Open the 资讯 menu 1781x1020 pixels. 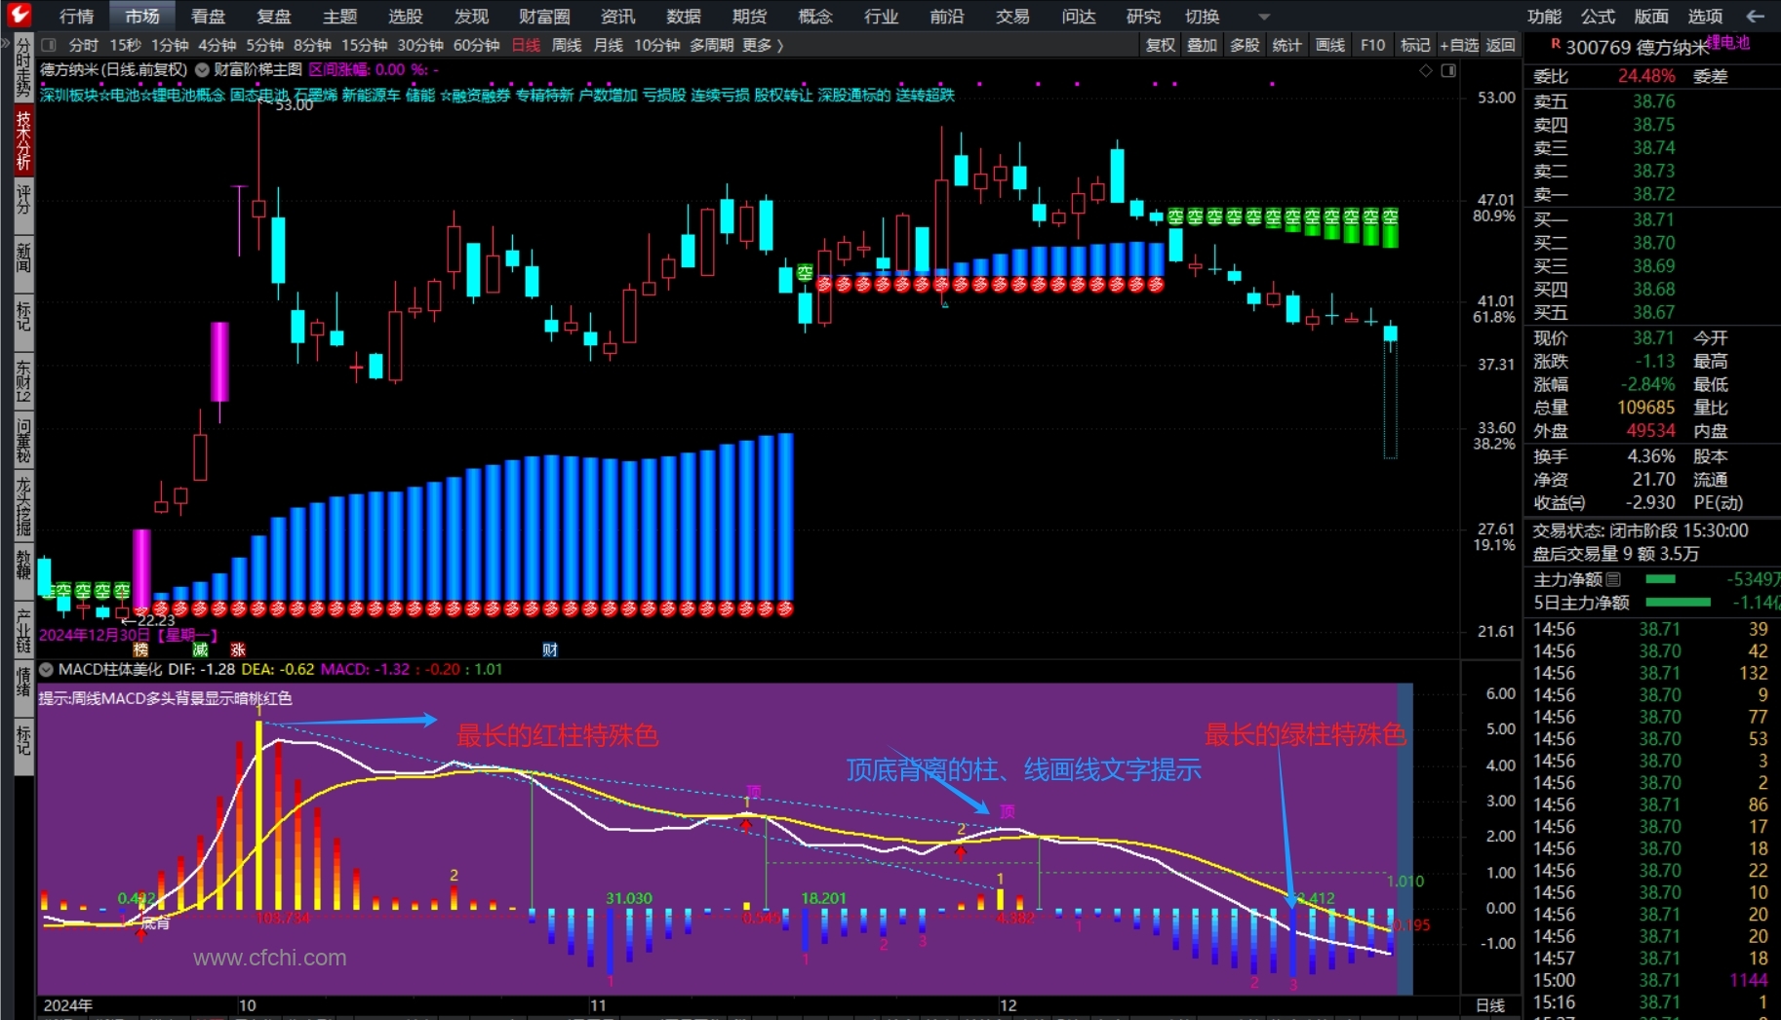click(x=617, y=17)
